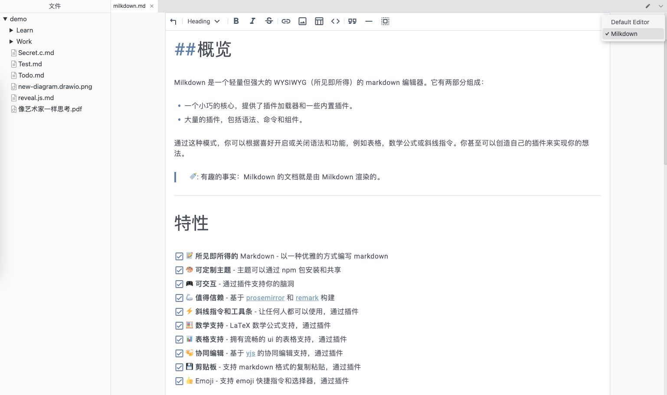
Task: Switch to the milkdown.md tab
Action: point(129,6)
